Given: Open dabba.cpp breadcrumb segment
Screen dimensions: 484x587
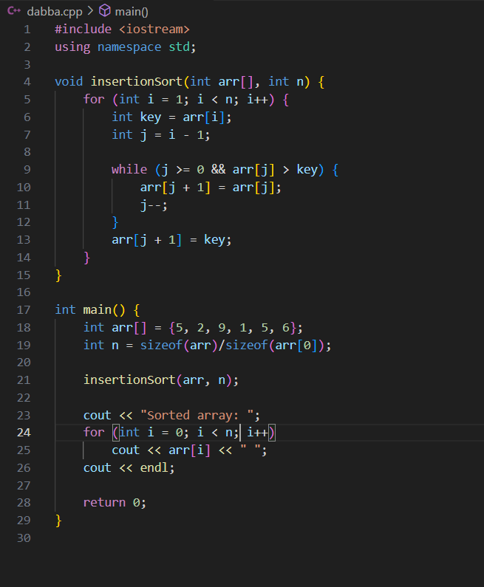Looking at the screenshot, I should 55,12.
